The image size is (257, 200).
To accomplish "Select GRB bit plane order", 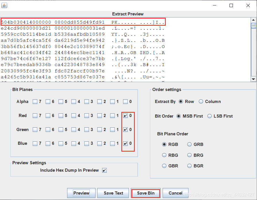I will tap(189, 144).
